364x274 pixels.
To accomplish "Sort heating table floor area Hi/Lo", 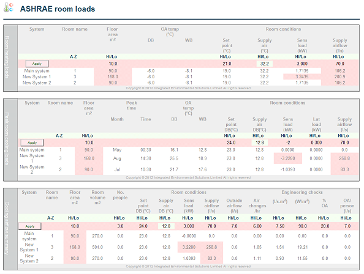I will click(x=112, y=57).
